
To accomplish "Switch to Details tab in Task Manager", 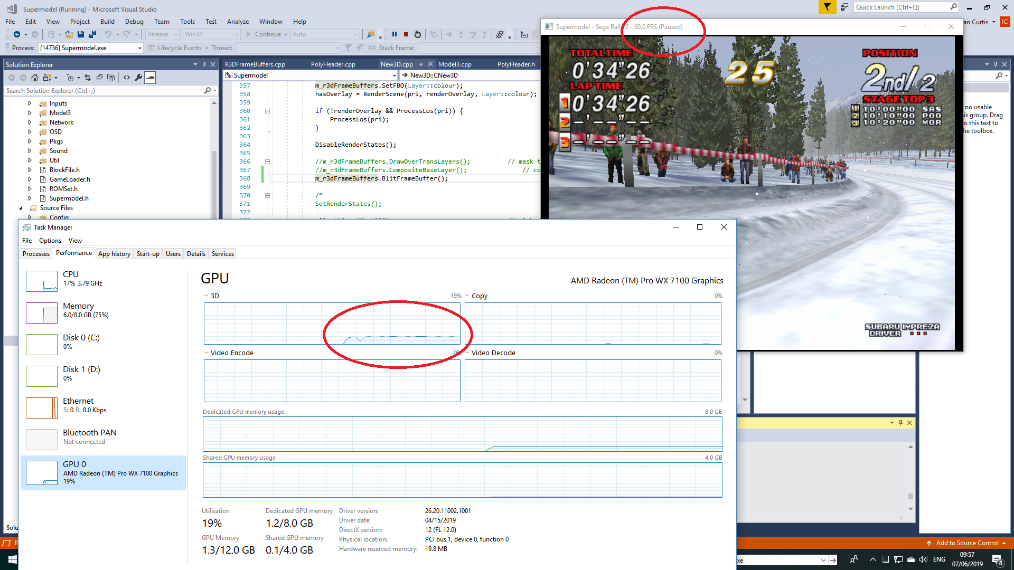I will (196, 254).
